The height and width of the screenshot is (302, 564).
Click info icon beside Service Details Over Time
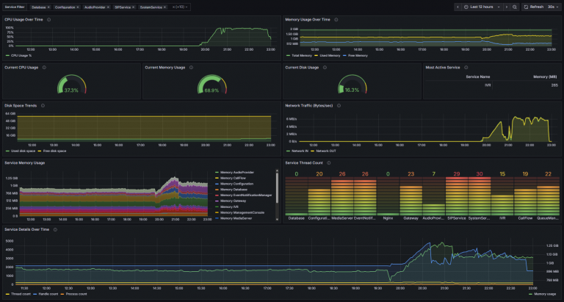(x=55, y=229)
